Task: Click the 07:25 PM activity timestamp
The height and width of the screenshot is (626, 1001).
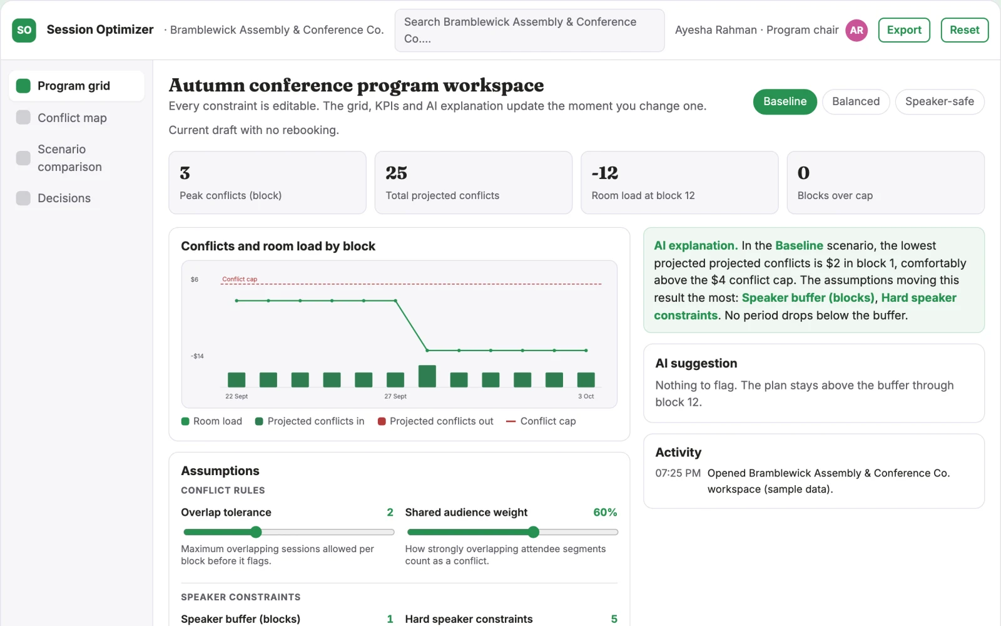Action: click(x=678, y=473)
